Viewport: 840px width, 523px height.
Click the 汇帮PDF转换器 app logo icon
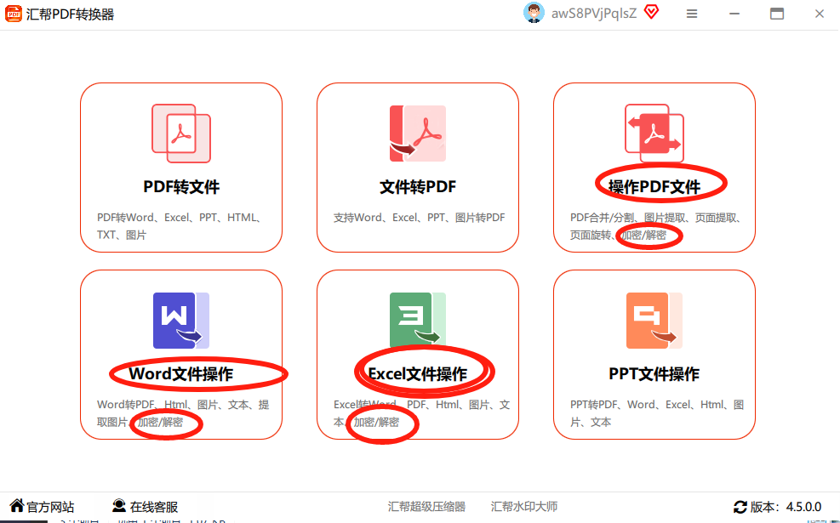[14, 14]
